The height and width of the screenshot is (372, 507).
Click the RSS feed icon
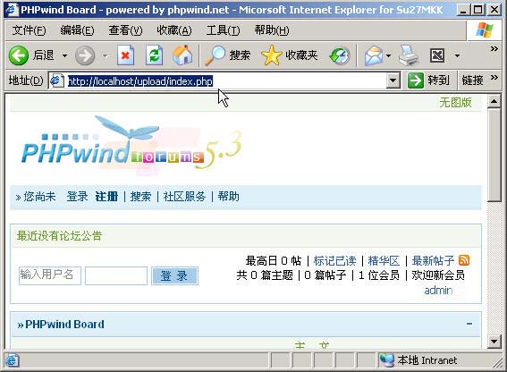click(x=464, y=260)
